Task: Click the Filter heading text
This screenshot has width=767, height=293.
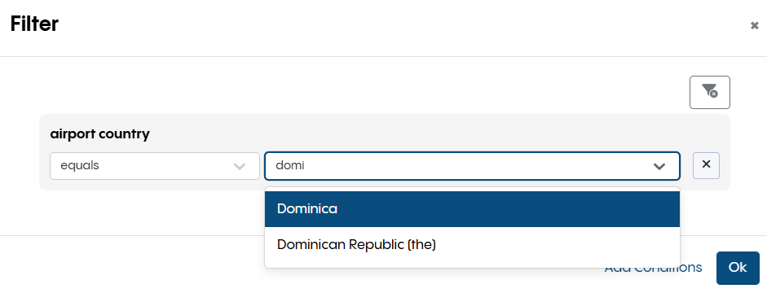Action: click(x=34, y=24)
